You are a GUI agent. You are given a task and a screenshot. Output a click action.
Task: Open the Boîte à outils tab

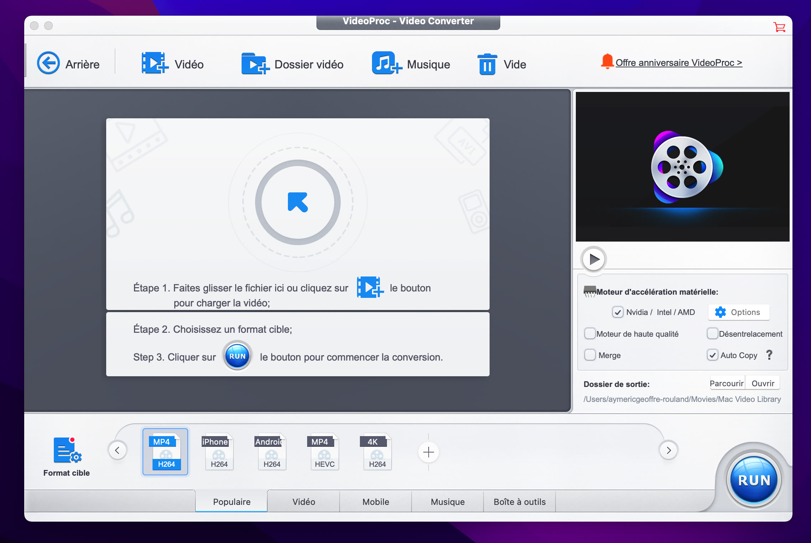(x=520, y=502)
